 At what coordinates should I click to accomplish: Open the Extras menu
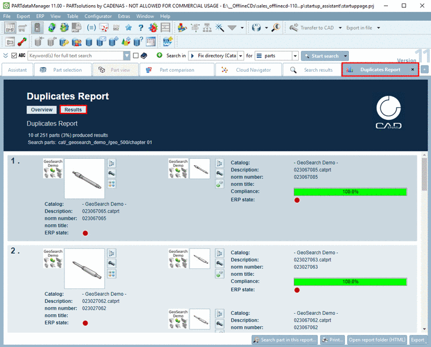pyautogui.click(x=124, y=16)
